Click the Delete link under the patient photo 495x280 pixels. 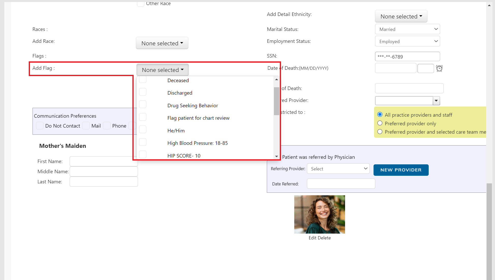[x=326, y=238]
